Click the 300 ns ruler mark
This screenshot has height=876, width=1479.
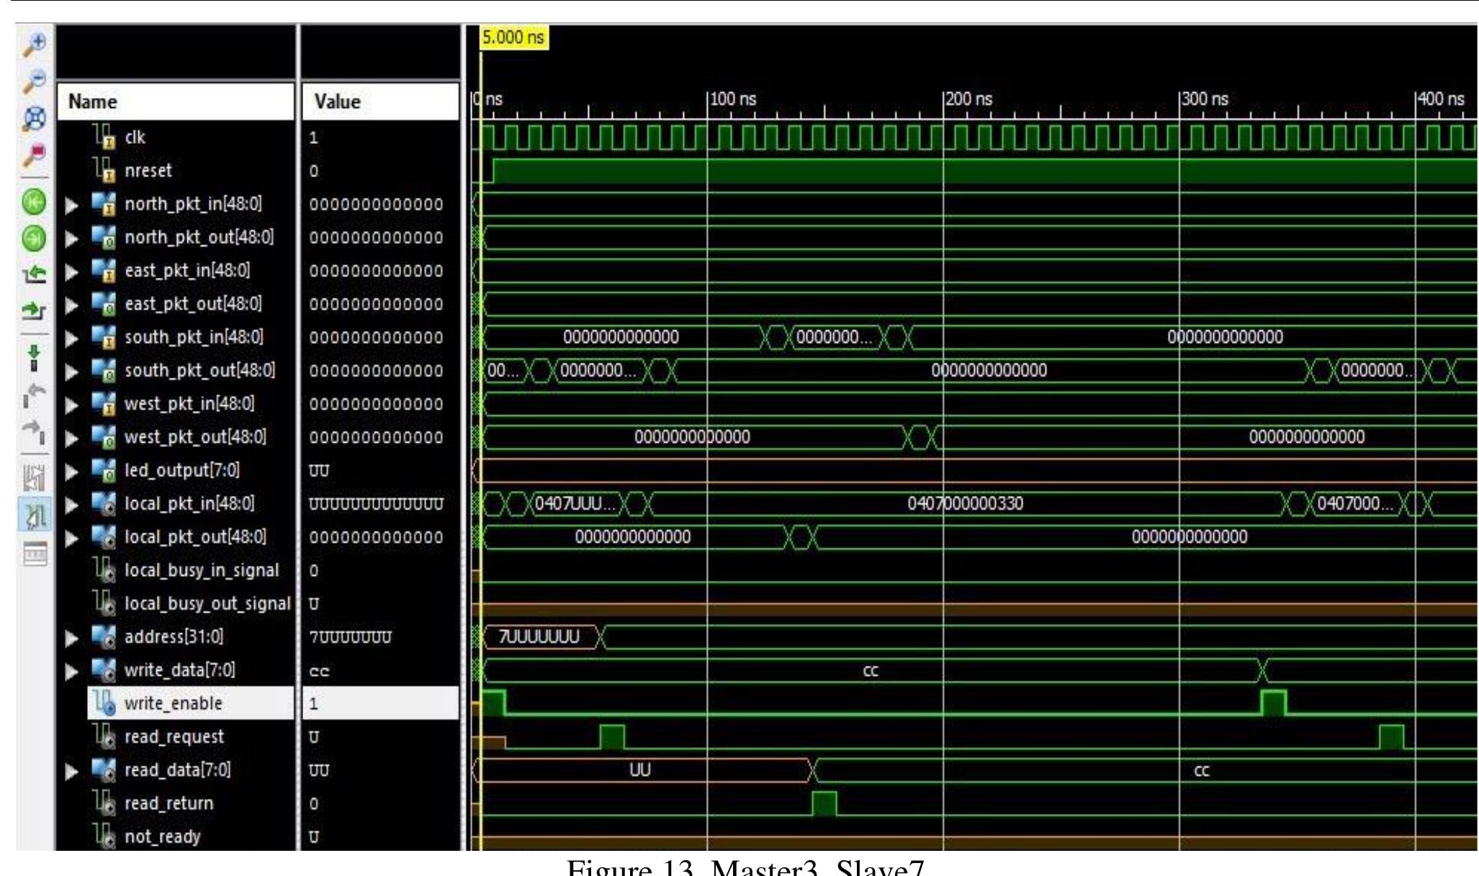pyautogui.click(x=1205, y=99)
